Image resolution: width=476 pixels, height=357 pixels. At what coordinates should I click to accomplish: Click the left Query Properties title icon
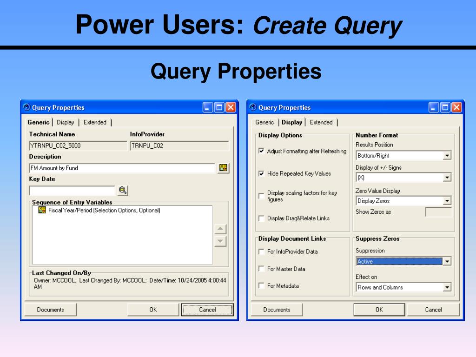pyautogui.click(x=26, y=107)
